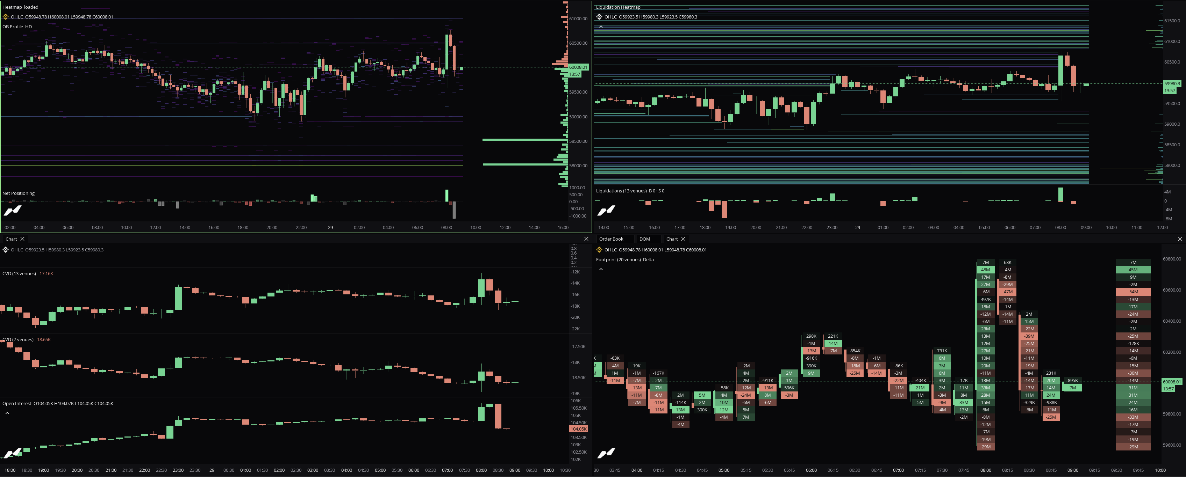This screenshot has height=477, width=1186.
Task: Close the bottom-left CVD panel entirely
Action: [x=586, y=239]
